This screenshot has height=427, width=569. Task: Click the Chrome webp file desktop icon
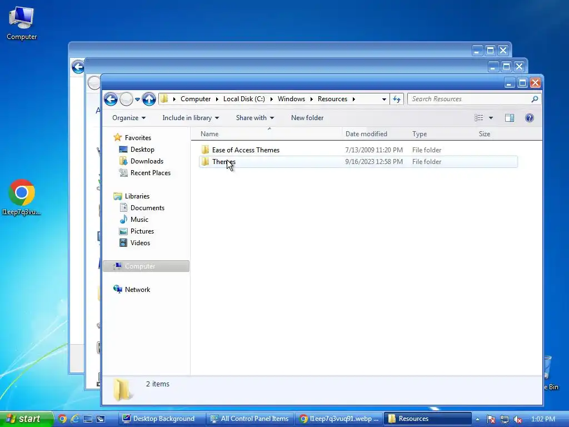22,198
